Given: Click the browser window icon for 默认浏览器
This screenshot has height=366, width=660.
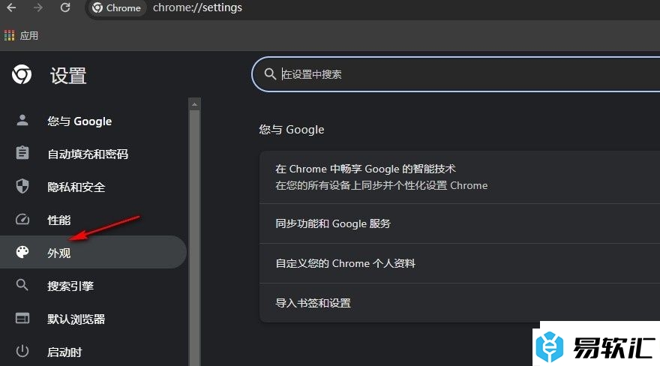Looking at the screenshot, I should click(22, 318).
